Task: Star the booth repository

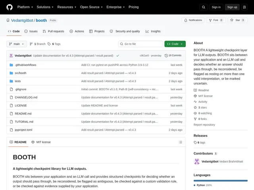Action: 237,20
